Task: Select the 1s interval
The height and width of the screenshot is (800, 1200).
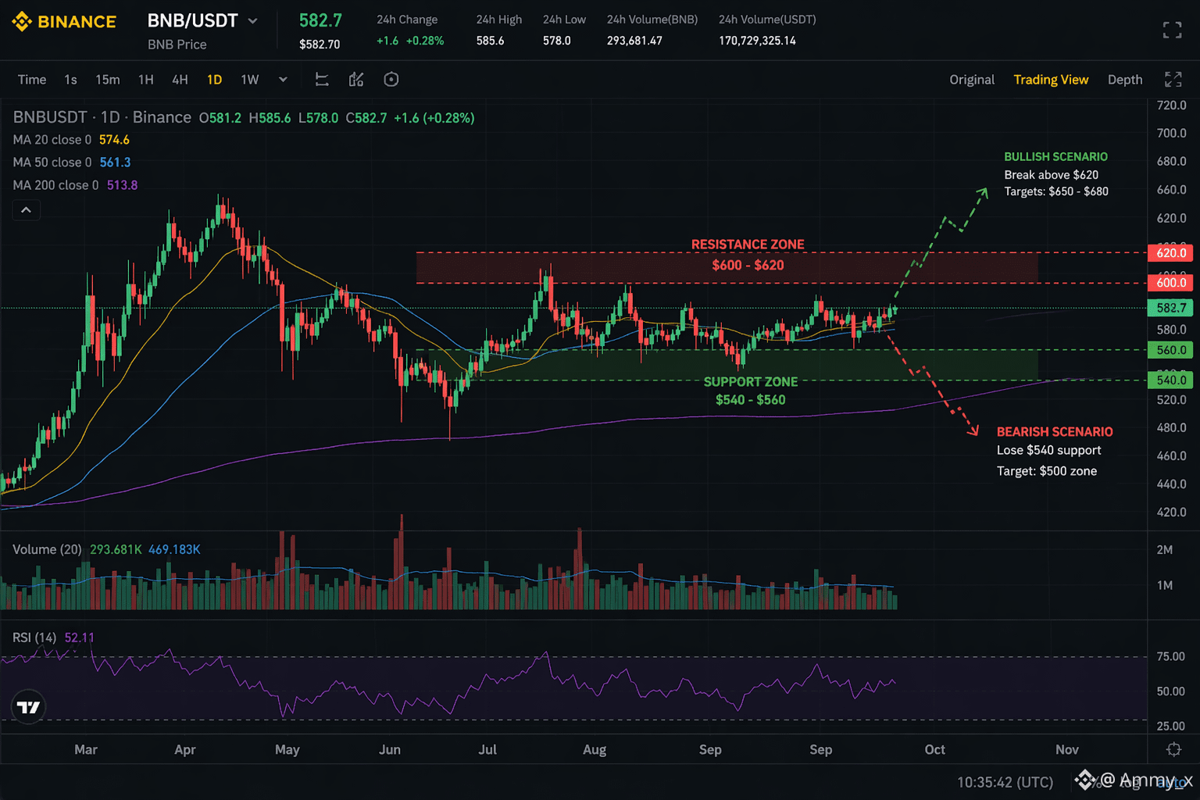Action: coord(70,80)
